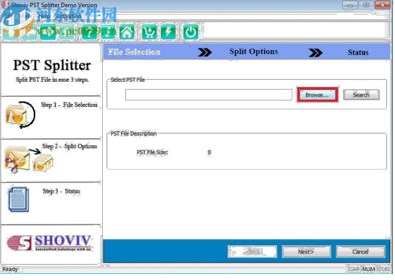Click the power exit toolbar icon
The width and height of the screenshot is (395, 280).
(191, 32)
